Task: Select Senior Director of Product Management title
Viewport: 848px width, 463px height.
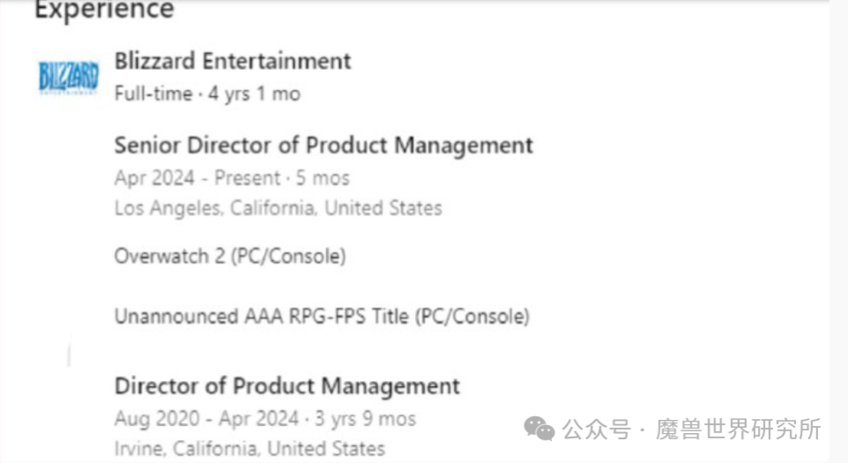Action: click(x=323, y=146)
